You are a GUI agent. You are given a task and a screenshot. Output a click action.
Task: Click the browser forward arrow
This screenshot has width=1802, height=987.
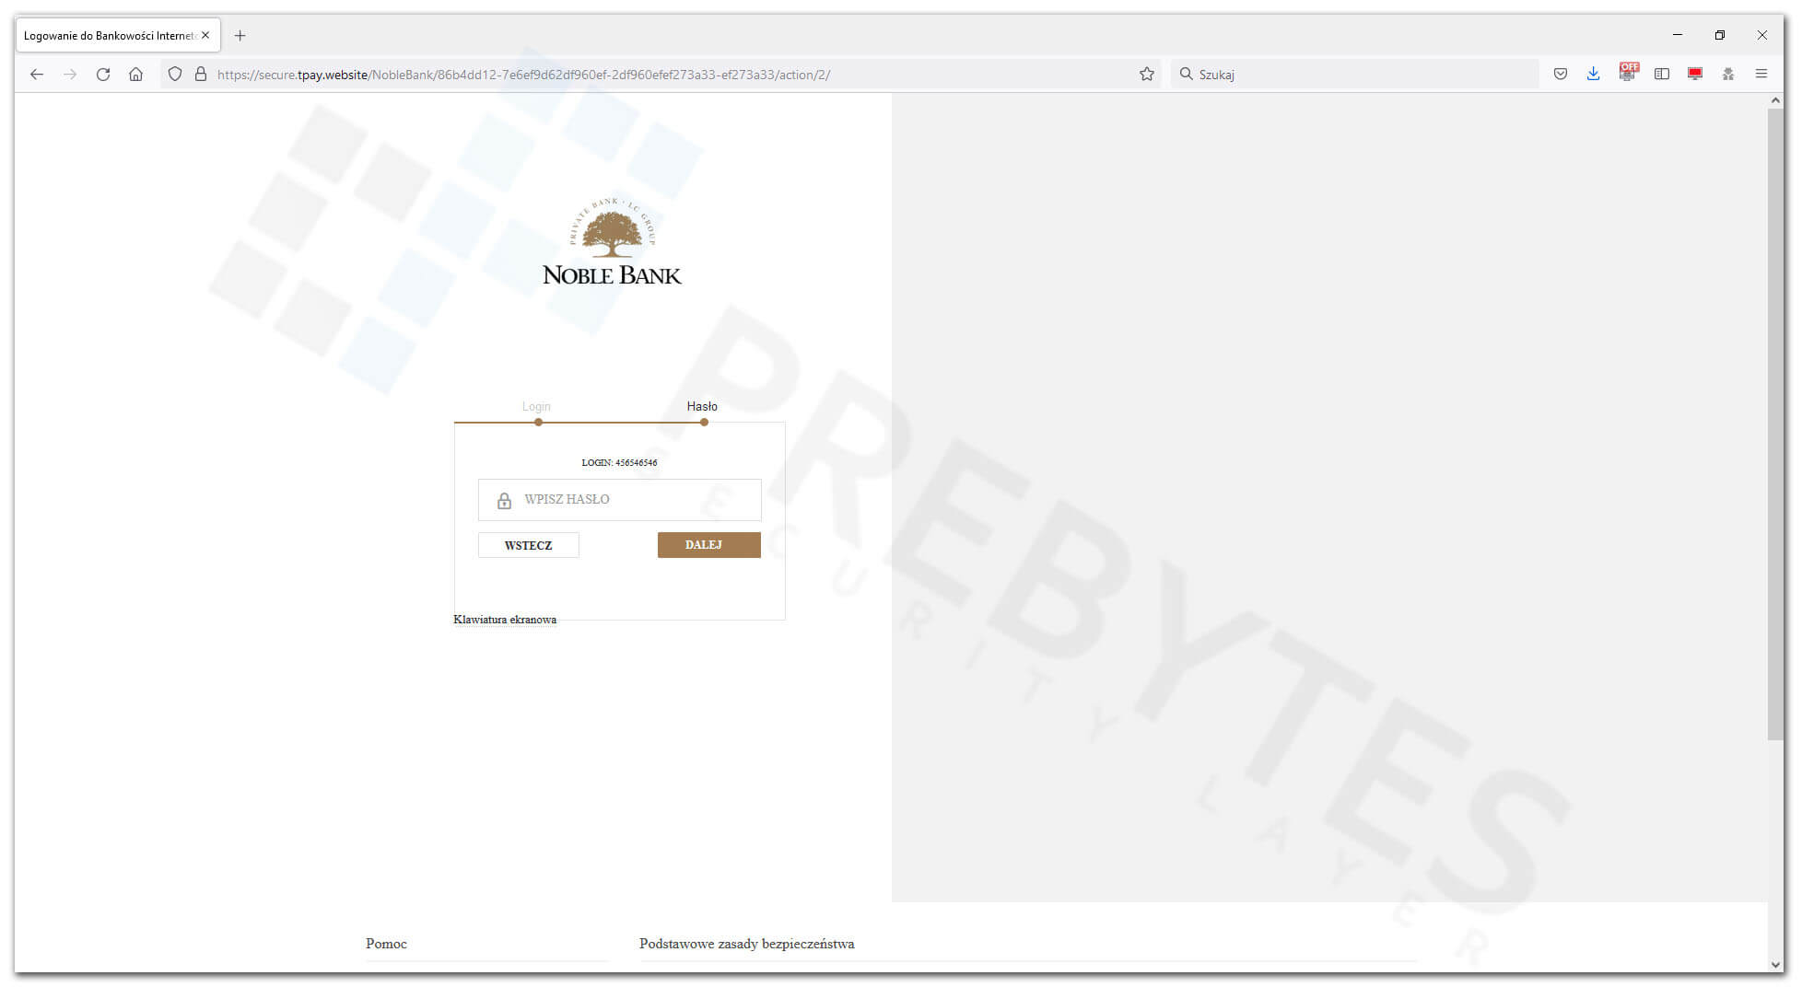pyautogui.click(x=70, y=75)
